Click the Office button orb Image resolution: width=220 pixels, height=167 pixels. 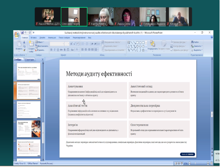[17, 35]
